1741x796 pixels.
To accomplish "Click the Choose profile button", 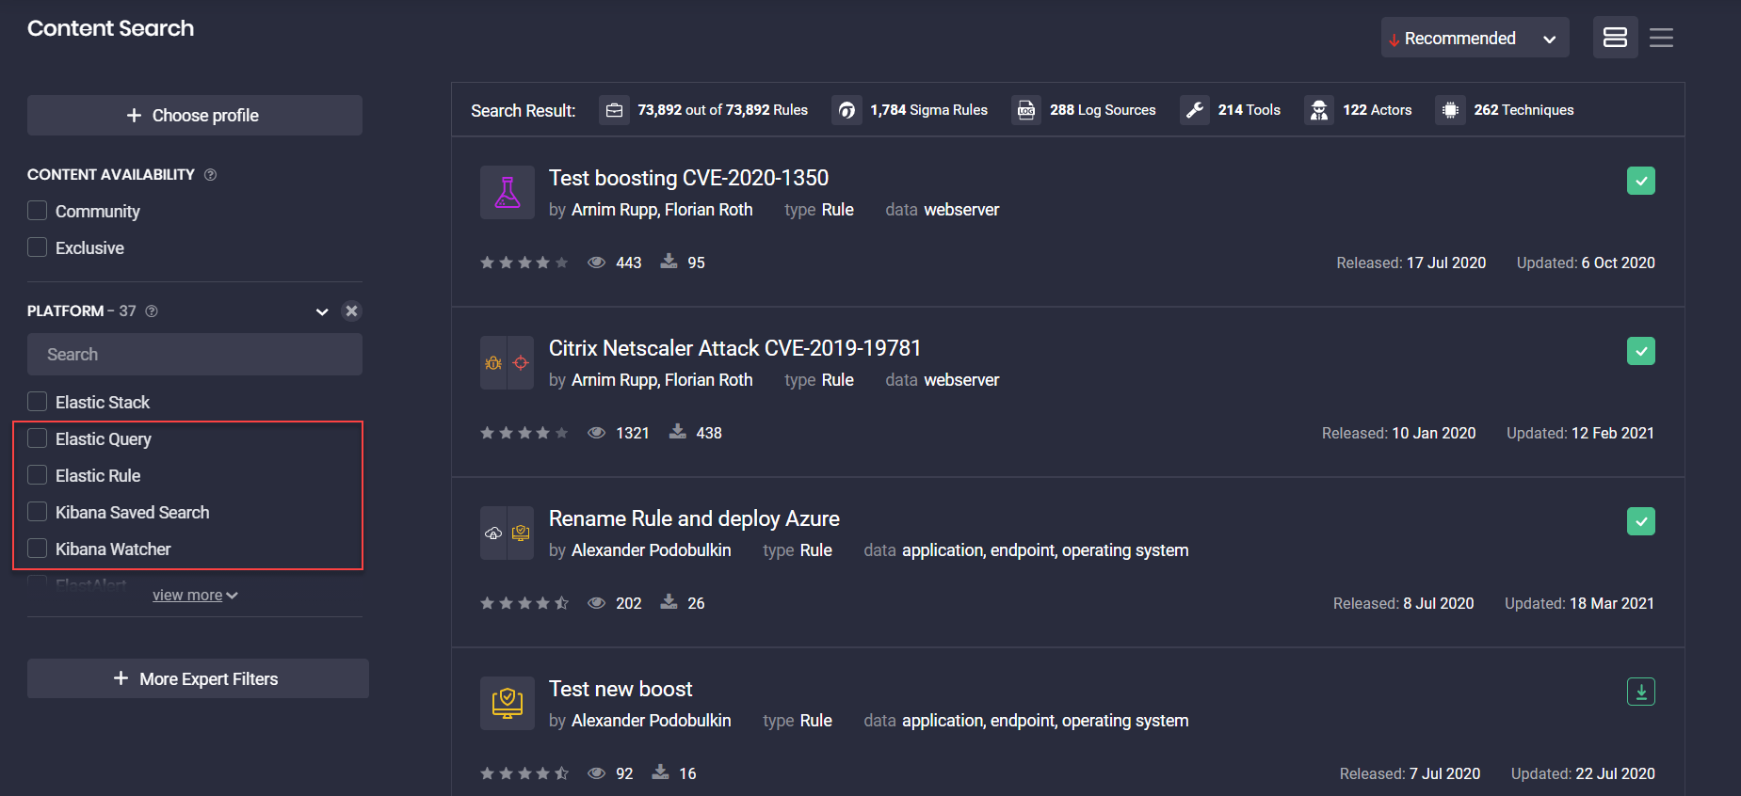I will (194, 116).
